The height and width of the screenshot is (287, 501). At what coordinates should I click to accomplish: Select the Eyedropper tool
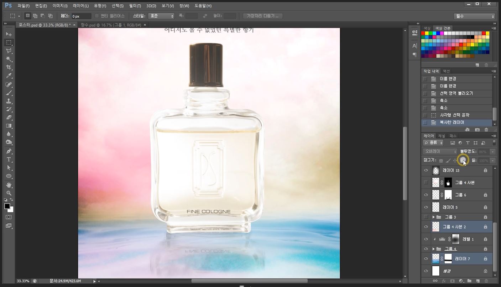pyautogui.click(x=9, y=76)
